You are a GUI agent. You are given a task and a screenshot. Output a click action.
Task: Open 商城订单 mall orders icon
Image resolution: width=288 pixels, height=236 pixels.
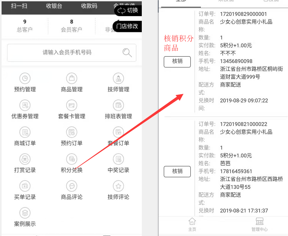click(25, 132)
